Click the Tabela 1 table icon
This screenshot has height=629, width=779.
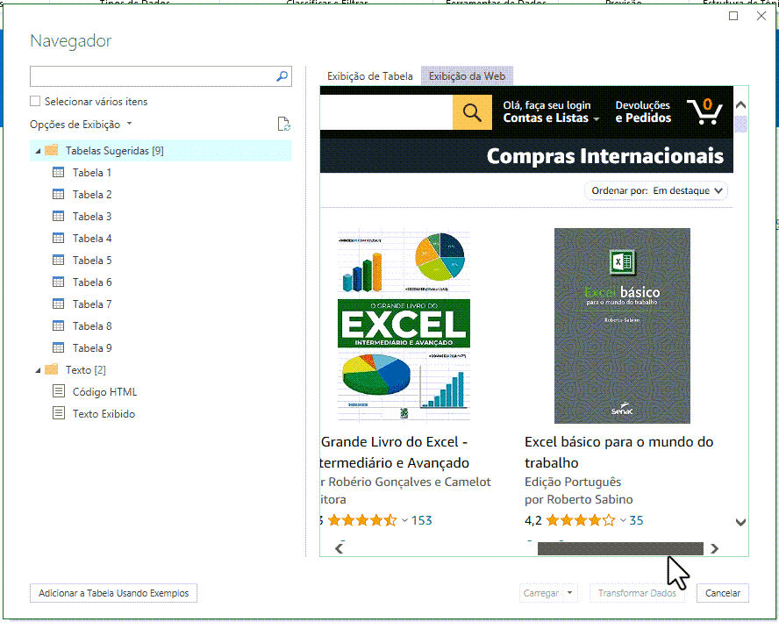58,173
